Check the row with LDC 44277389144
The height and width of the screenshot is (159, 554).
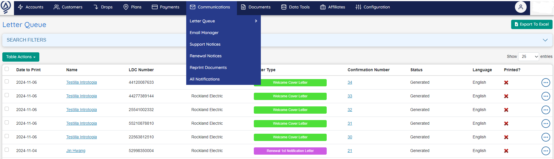click(x=7, y=95)
